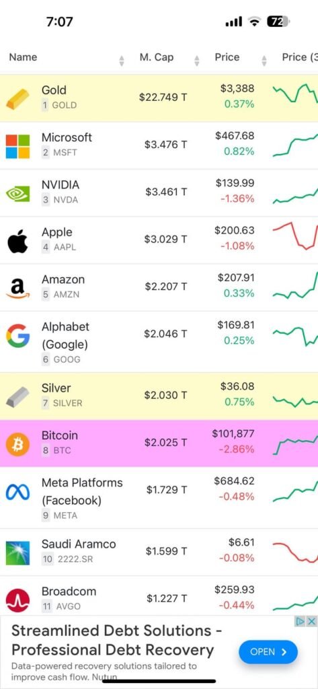Close the ad with the X icon
318x689 pixels.
click(311, 621)
